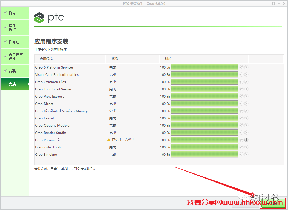Select the Creo Thumbnail Viewer row name
288x210 pixels.
click(x=53, y=89)
